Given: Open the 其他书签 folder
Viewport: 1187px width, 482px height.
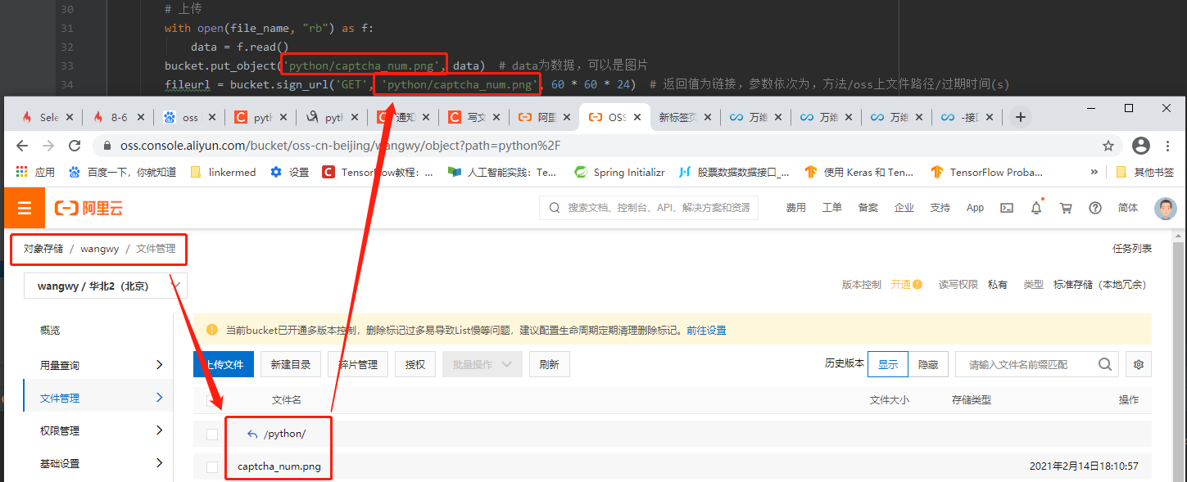Looking at the screenshot, I should click(1145, 172).
